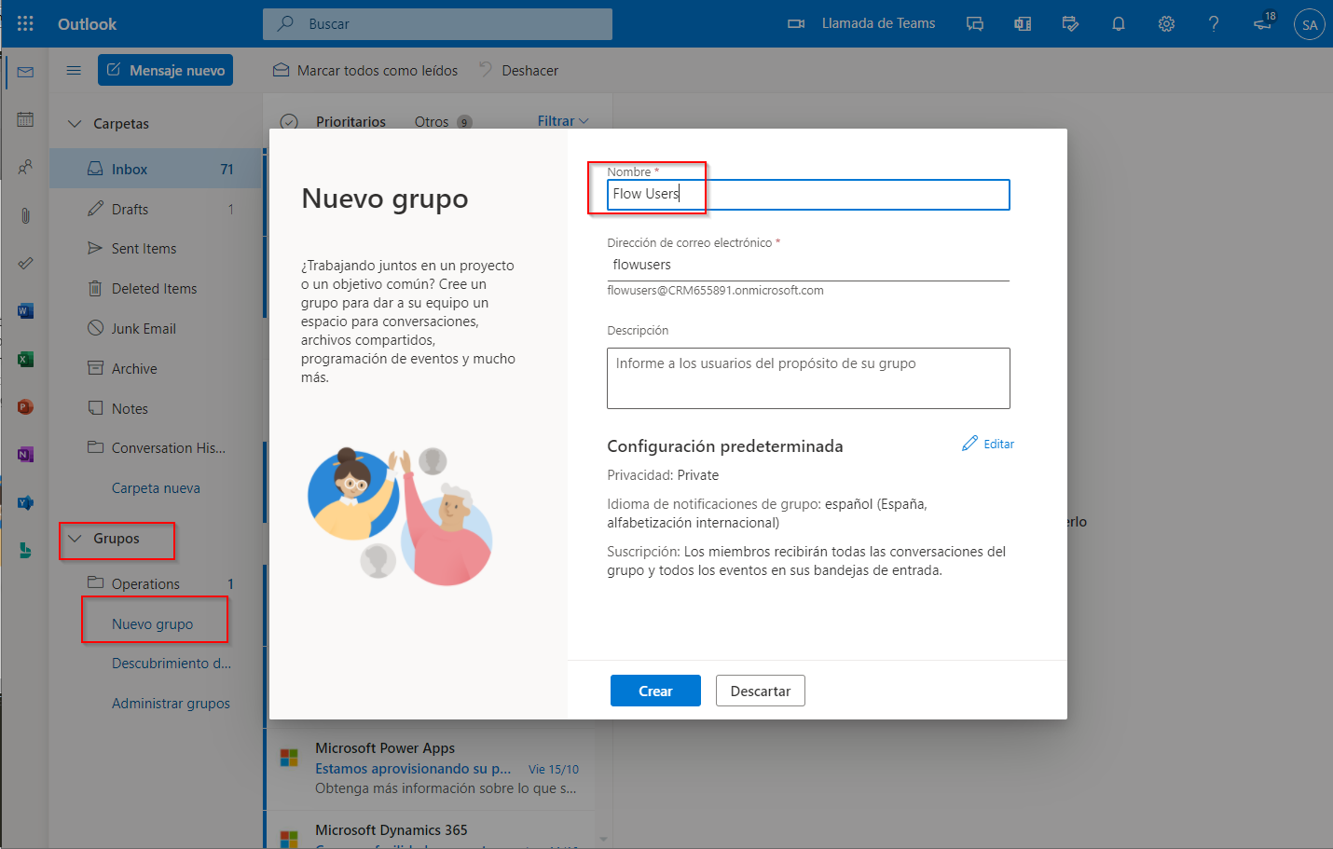The width and height of the screenshot is (1333, 849).
Task: Open Mail from the left rail
Action: point(25,72)
